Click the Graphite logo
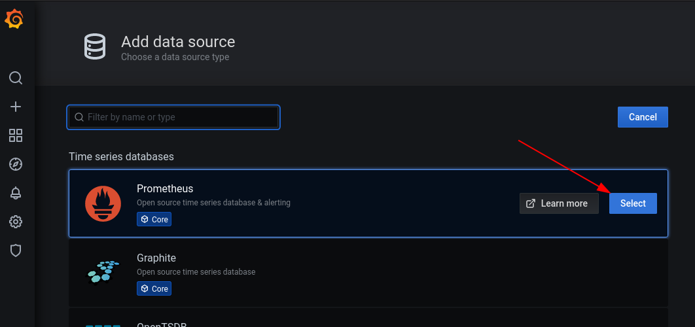 (103, 273)
